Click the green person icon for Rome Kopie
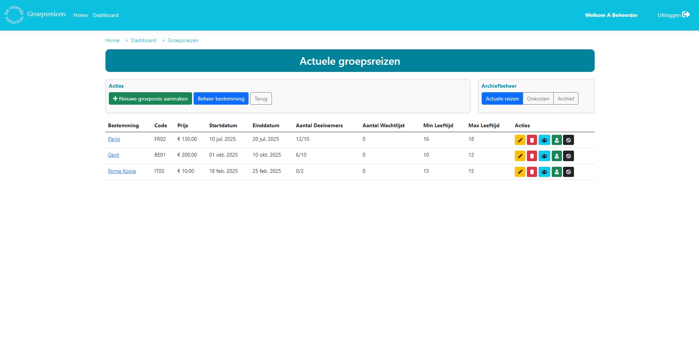699x349 pixels. point(557,172)
